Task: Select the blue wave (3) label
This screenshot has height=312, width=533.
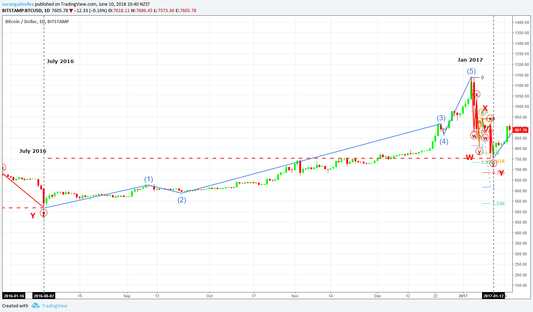Action: (441, 118)
